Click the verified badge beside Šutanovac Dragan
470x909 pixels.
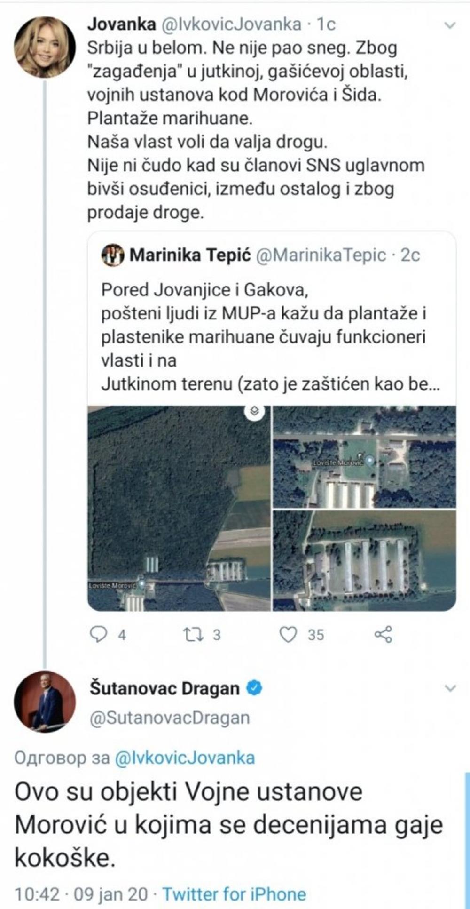(x=255, y=688)
